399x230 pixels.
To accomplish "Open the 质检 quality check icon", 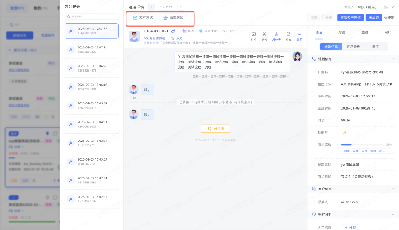I will 265,34.
